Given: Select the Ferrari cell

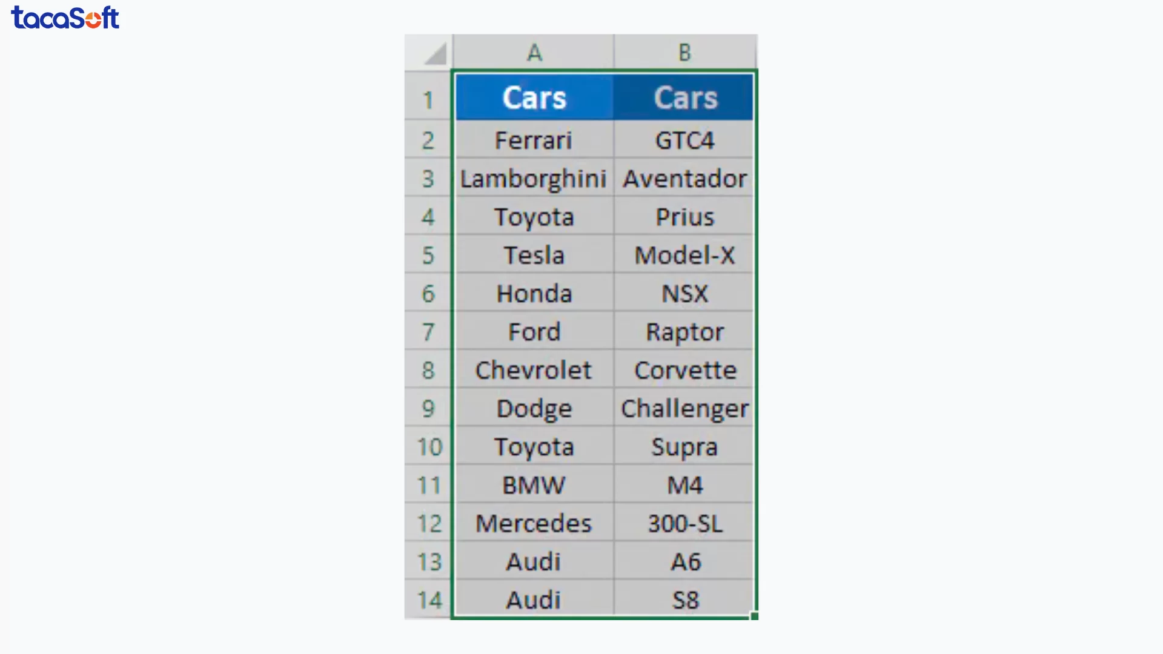Looking at the screenshot, I should coord(534,140).
